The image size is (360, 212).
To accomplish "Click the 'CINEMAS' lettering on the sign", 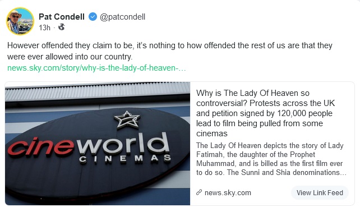I will click(125, 159).
